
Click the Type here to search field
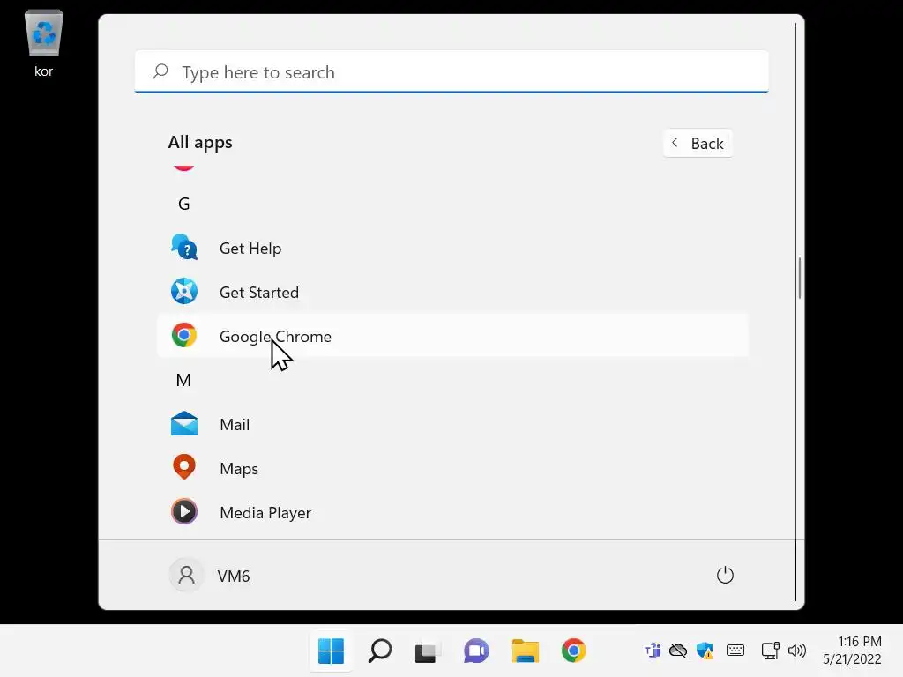pyautogui.click(x=451, y=72)
